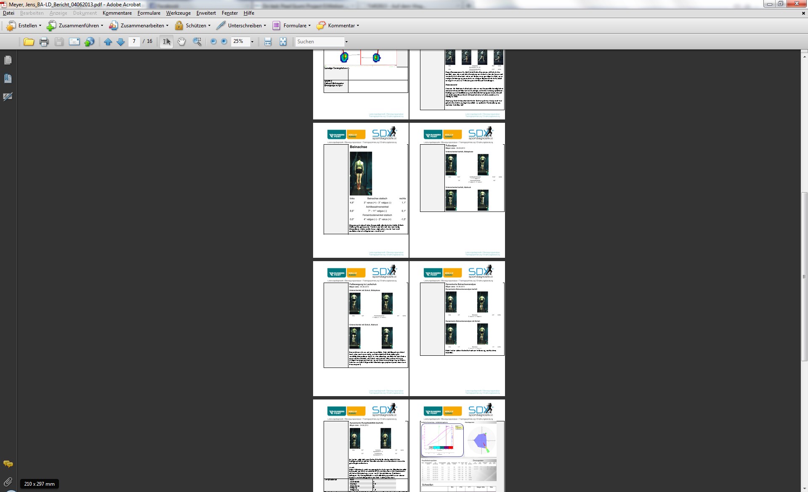Click the Fußanalyse page thumbnail
808x492 pixels.
457,190
